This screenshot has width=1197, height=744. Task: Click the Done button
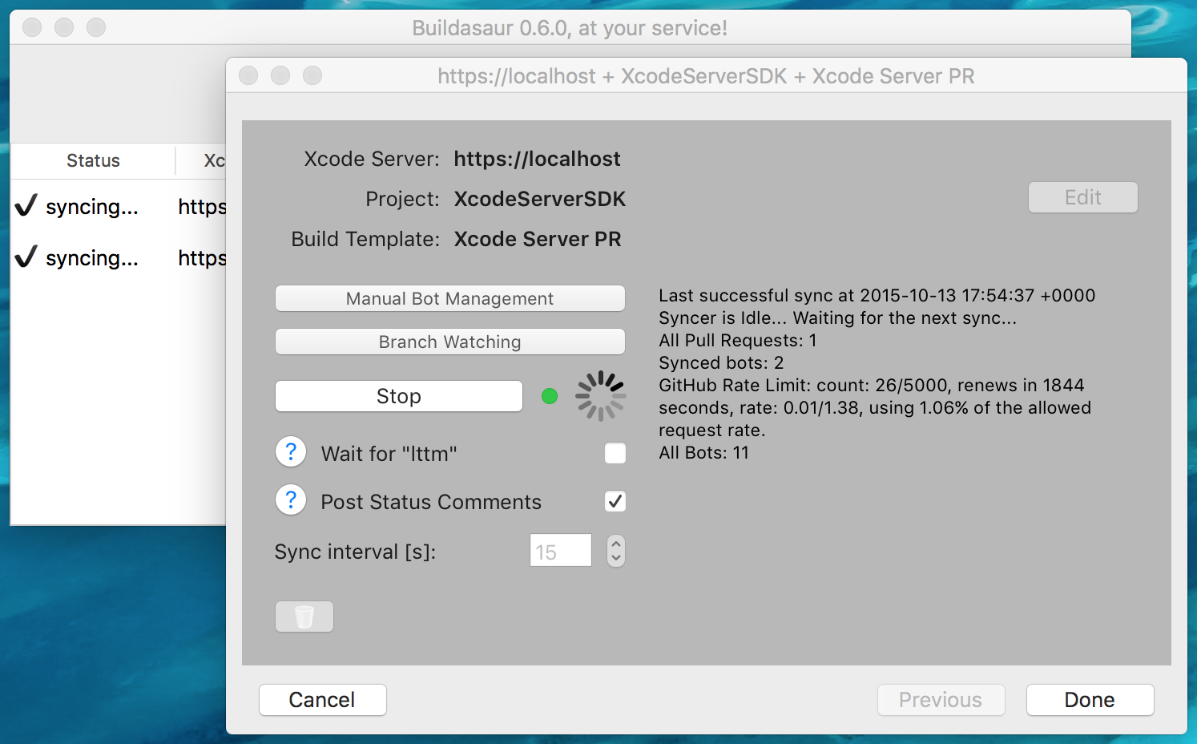click(1090, 700)
